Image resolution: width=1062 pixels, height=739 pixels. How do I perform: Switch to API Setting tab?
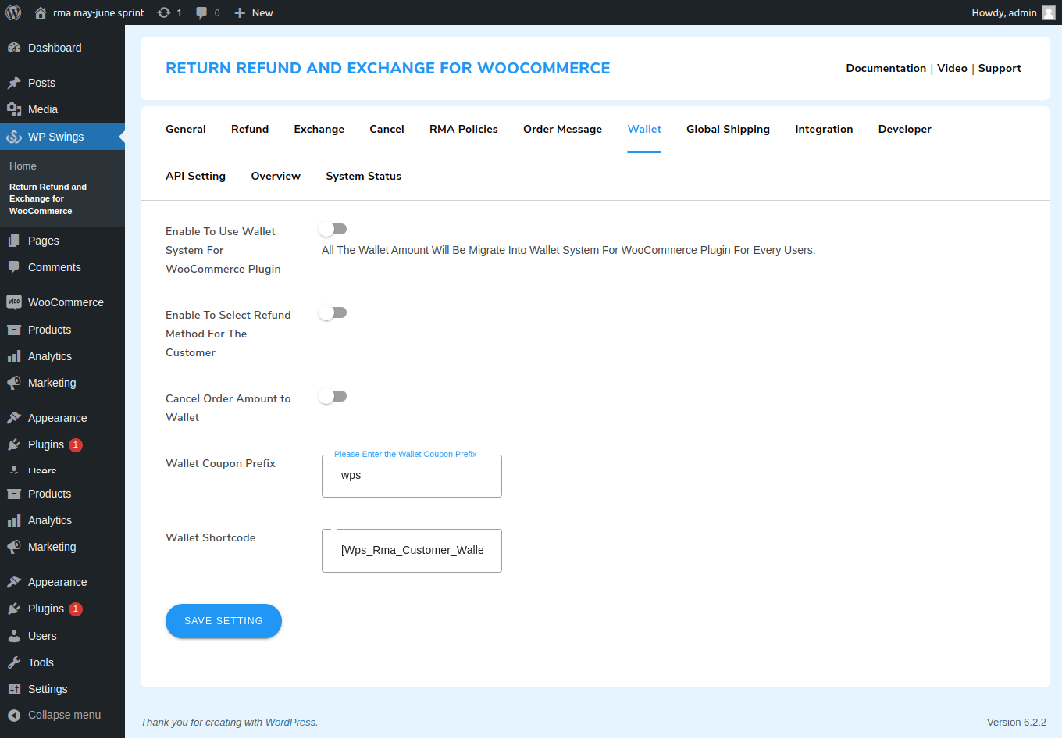(x=195, y=176)
